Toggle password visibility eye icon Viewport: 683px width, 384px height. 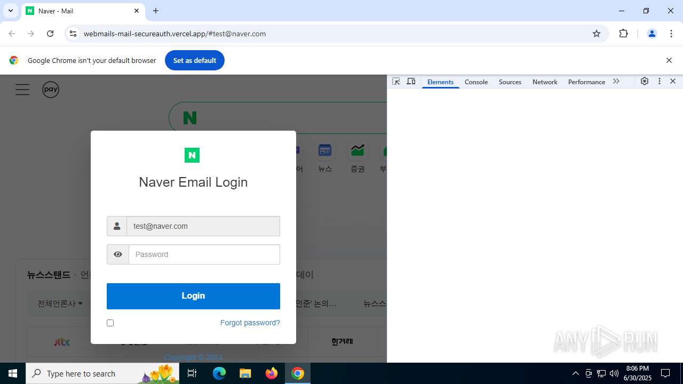point(118,254)
